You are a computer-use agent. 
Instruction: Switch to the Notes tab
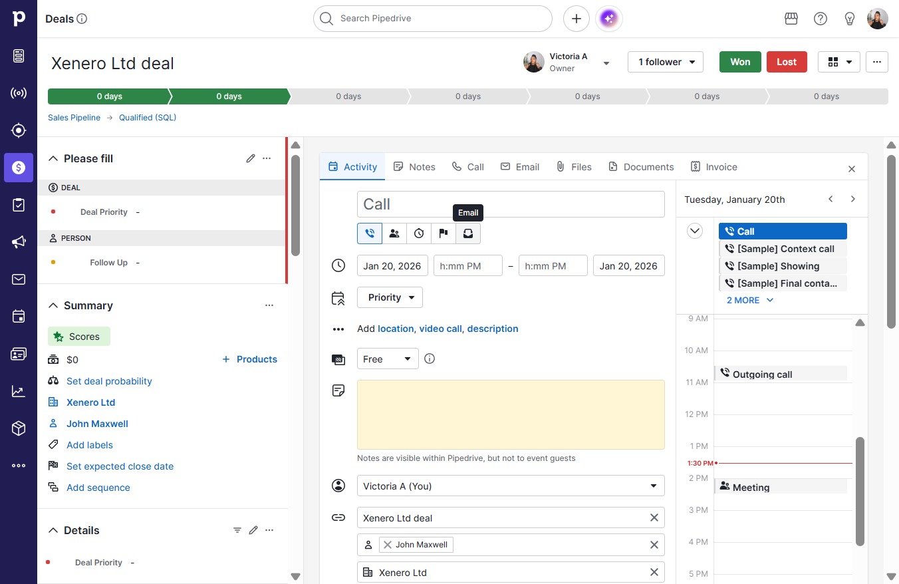(x=414, y=167)
